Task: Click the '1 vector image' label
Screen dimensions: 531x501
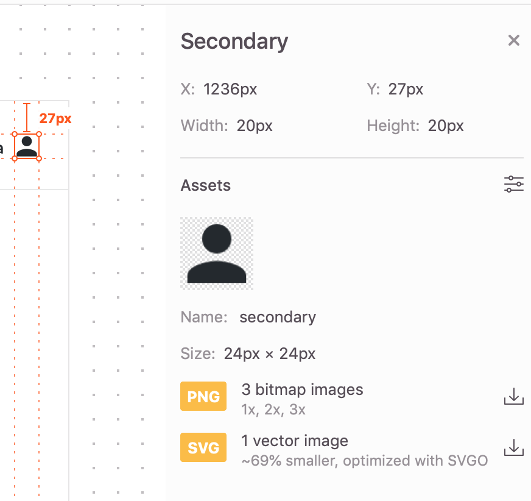Action: click(295, 441)
